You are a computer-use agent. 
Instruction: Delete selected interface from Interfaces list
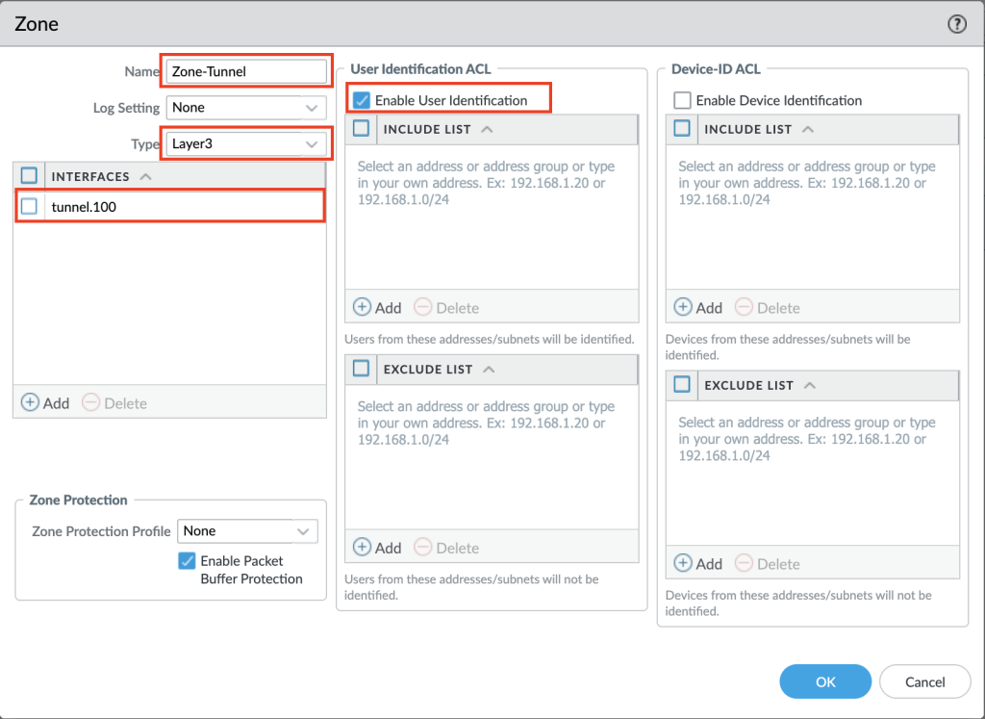115,403
